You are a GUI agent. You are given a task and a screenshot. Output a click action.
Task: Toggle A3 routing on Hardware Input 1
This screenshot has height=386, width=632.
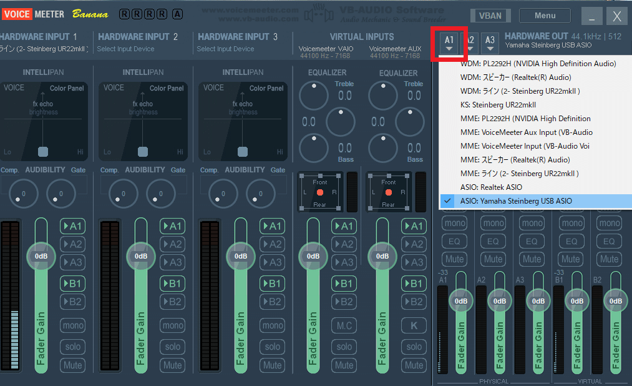pyautogui.click(x=72, y=262)
